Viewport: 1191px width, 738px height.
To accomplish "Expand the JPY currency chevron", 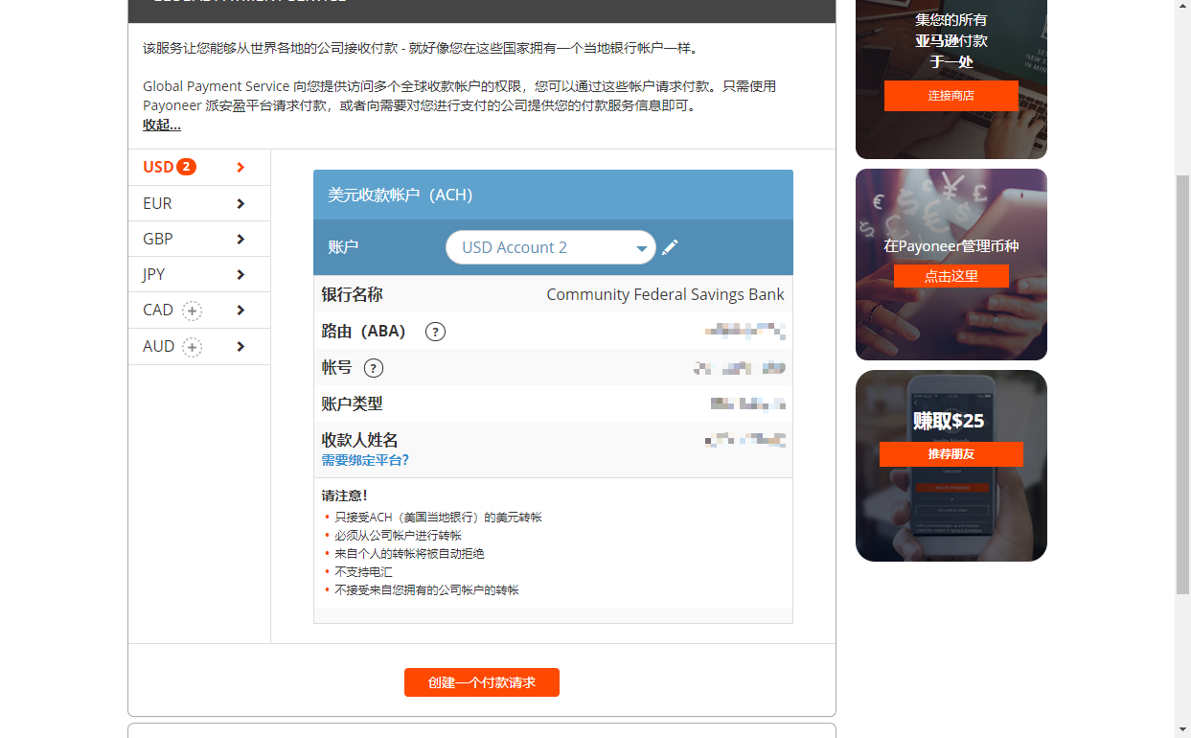I will (240, 274).
